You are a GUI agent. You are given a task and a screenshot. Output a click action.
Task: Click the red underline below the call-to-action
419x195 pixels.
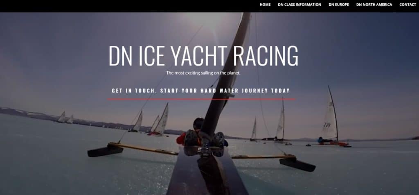pyautogui.click(x=201, y=99)
